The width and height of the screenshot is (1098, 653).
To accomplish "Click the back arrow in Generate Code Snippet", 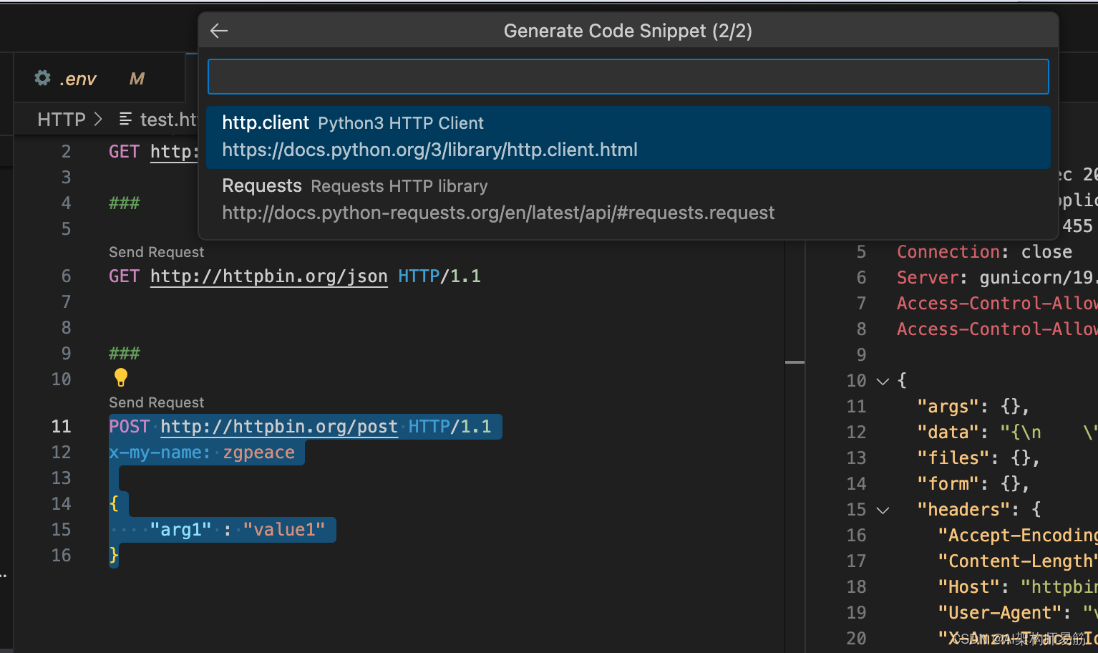I will point(219,31).
